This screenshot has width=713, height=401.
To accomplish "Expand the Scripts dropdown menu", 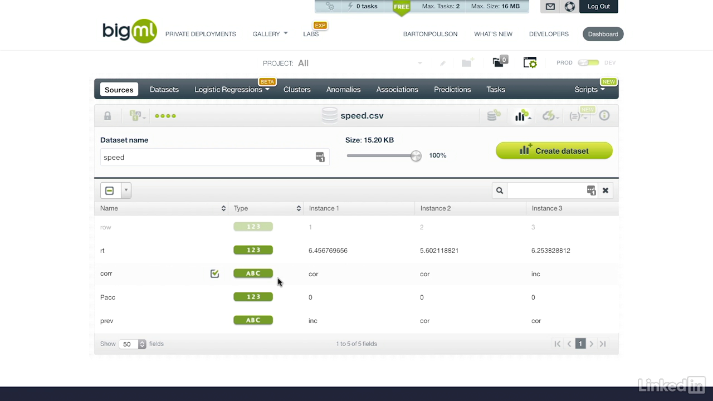I will click(589, 89).
